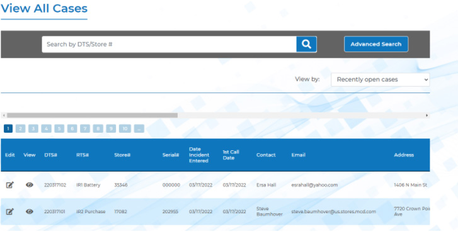This screenshot has height=239, width=458.
Task: Click contact Ersa Hall
Action: [x=266, y=185]
